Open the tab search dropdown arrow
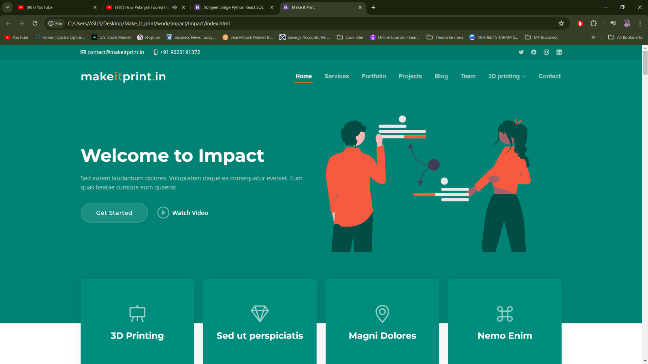The image size is (648, 364). coord(7,7)
